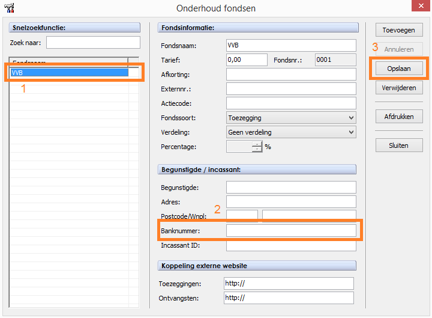Select the Afkorting input field
Image resolution: width=432 pixels, height=318 pixels.
[291, 75]
